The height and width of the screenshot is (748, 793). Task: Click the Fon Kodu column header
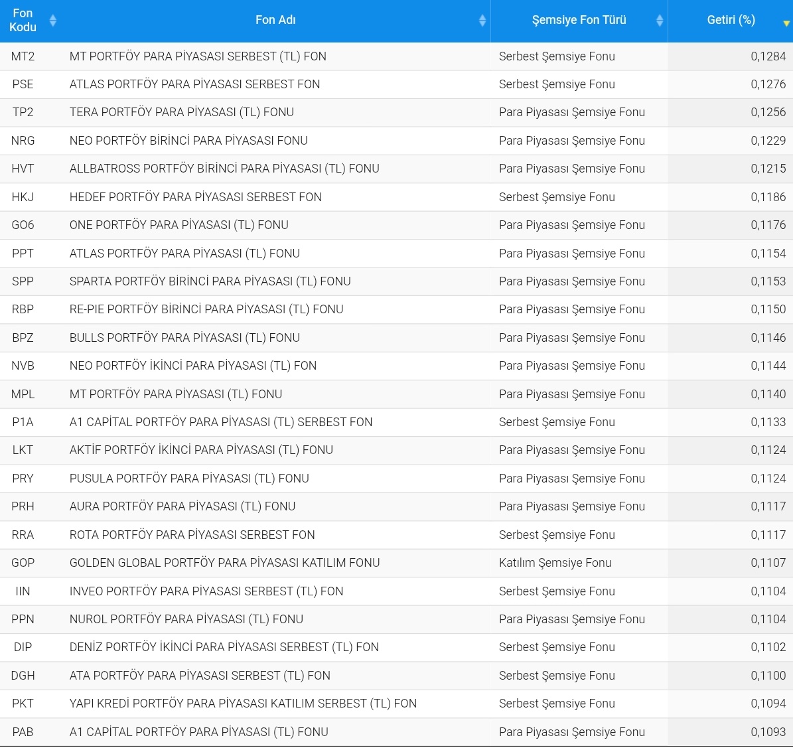pyautogui.click(x=23, y=20)
